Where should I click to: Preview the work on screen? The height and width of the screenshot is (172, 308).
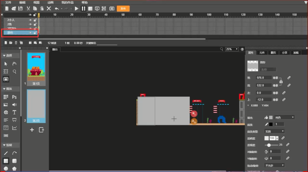coord(97,9)
